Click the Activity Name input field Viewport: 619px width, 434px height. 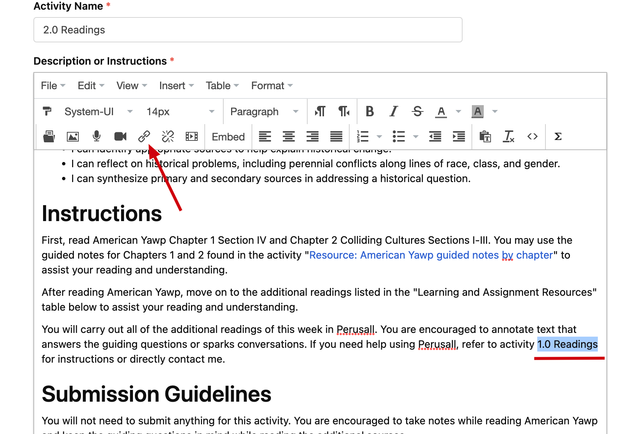point(248,30)
